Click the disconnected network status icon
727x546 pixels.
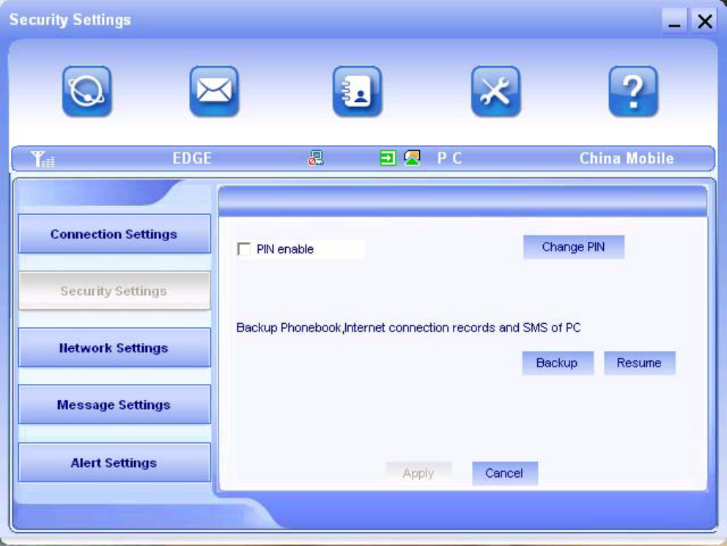316,158
